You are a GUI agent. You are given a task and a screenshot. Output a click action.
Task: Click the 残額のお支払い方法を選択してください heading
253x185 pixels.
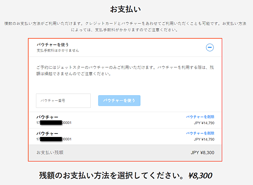point(113,175)
